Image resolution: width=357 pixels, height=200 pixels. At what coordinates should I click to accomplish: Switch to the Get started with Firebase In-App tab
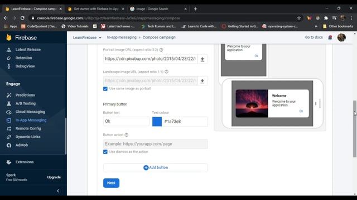coord(95,9)
